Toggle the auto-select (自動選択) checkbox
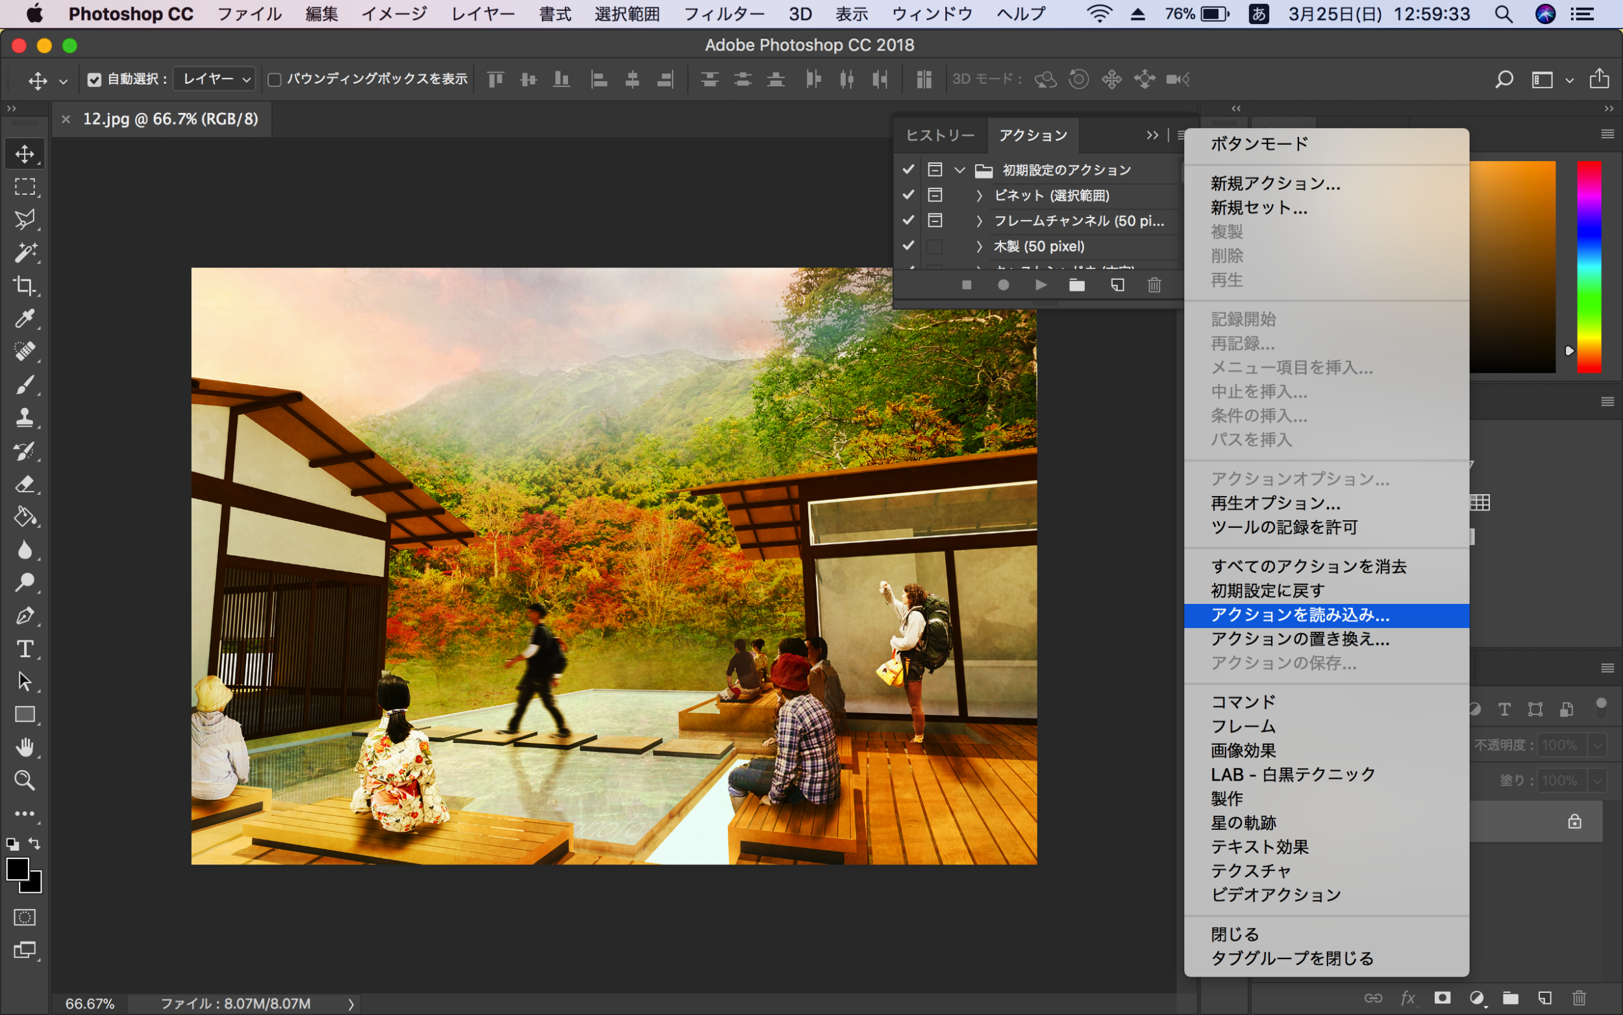The width and height of the screenshot is (1623, 1015). 95,79
